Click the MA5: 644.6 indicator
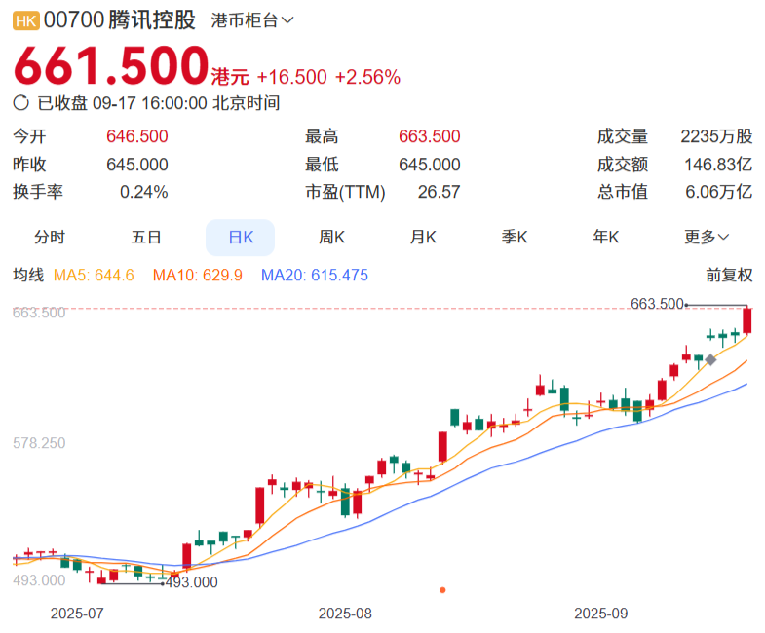Viewport: 765px width, 633px height. 94,275
